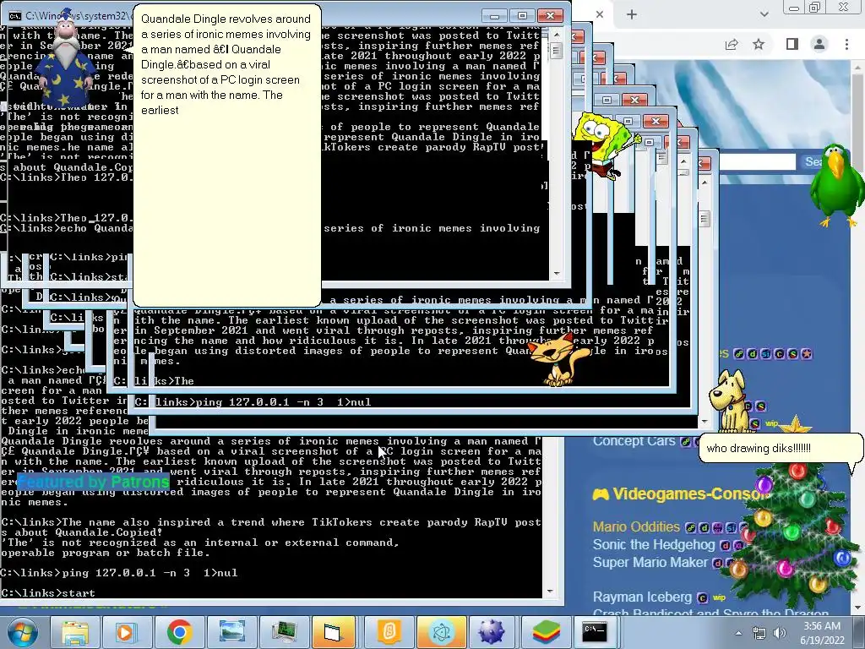Click the bottom cmd window's scroll-down arrow
Viewport: 865px width, 649px height.
pyautogui.click(x=550, y=592)
